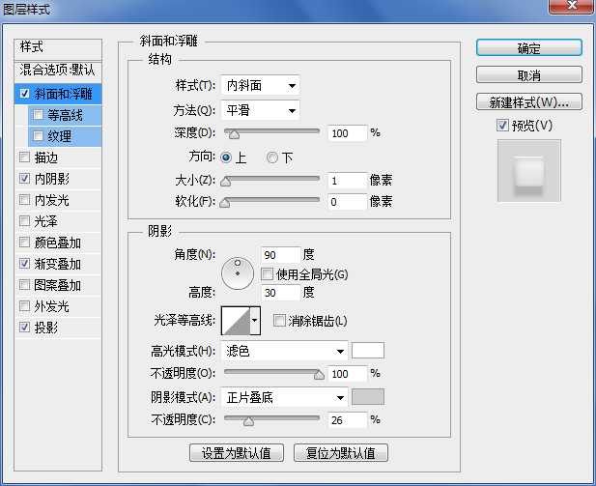This screenshot has width=596, height=486.
Task: Click the 角度(N) value field 90
Action: 280,254
